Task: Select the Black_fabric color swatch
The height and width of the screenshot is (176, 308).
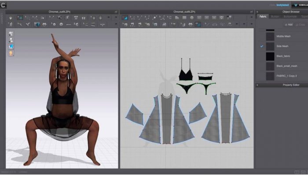Action: click(x=270, y=56)
